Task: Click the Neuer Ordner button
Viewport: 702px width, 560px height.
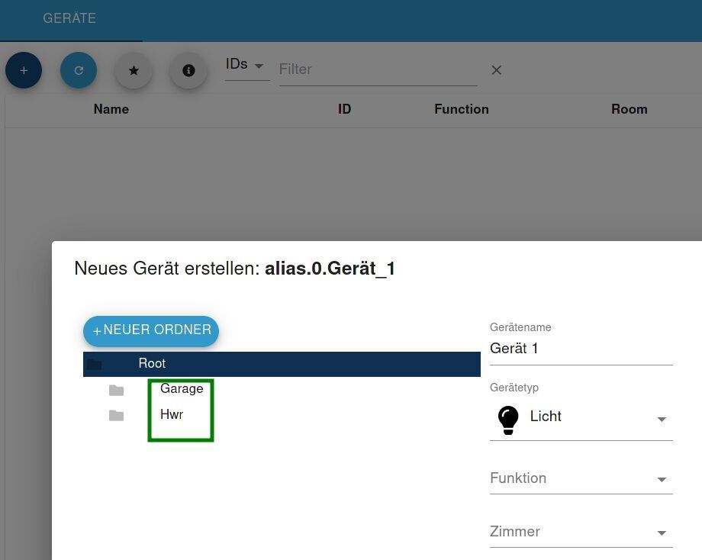Action: pyautogui.click(x=151, y=330)
